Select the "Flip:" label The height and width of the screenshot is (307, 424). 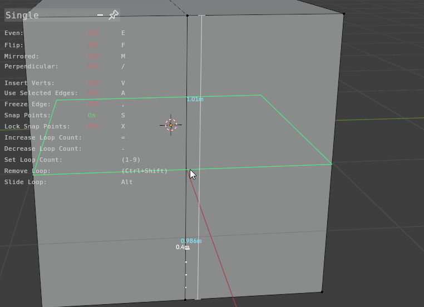click(x=14, y=45)
